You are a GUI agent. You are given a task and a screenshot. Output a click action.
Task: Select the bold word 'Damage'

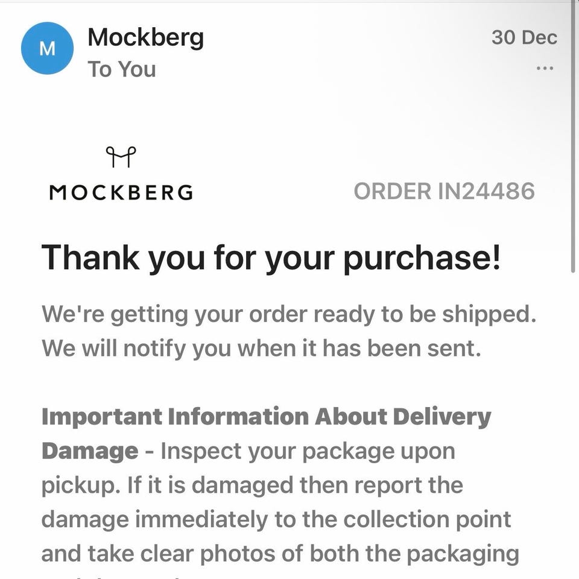point(90,451)
